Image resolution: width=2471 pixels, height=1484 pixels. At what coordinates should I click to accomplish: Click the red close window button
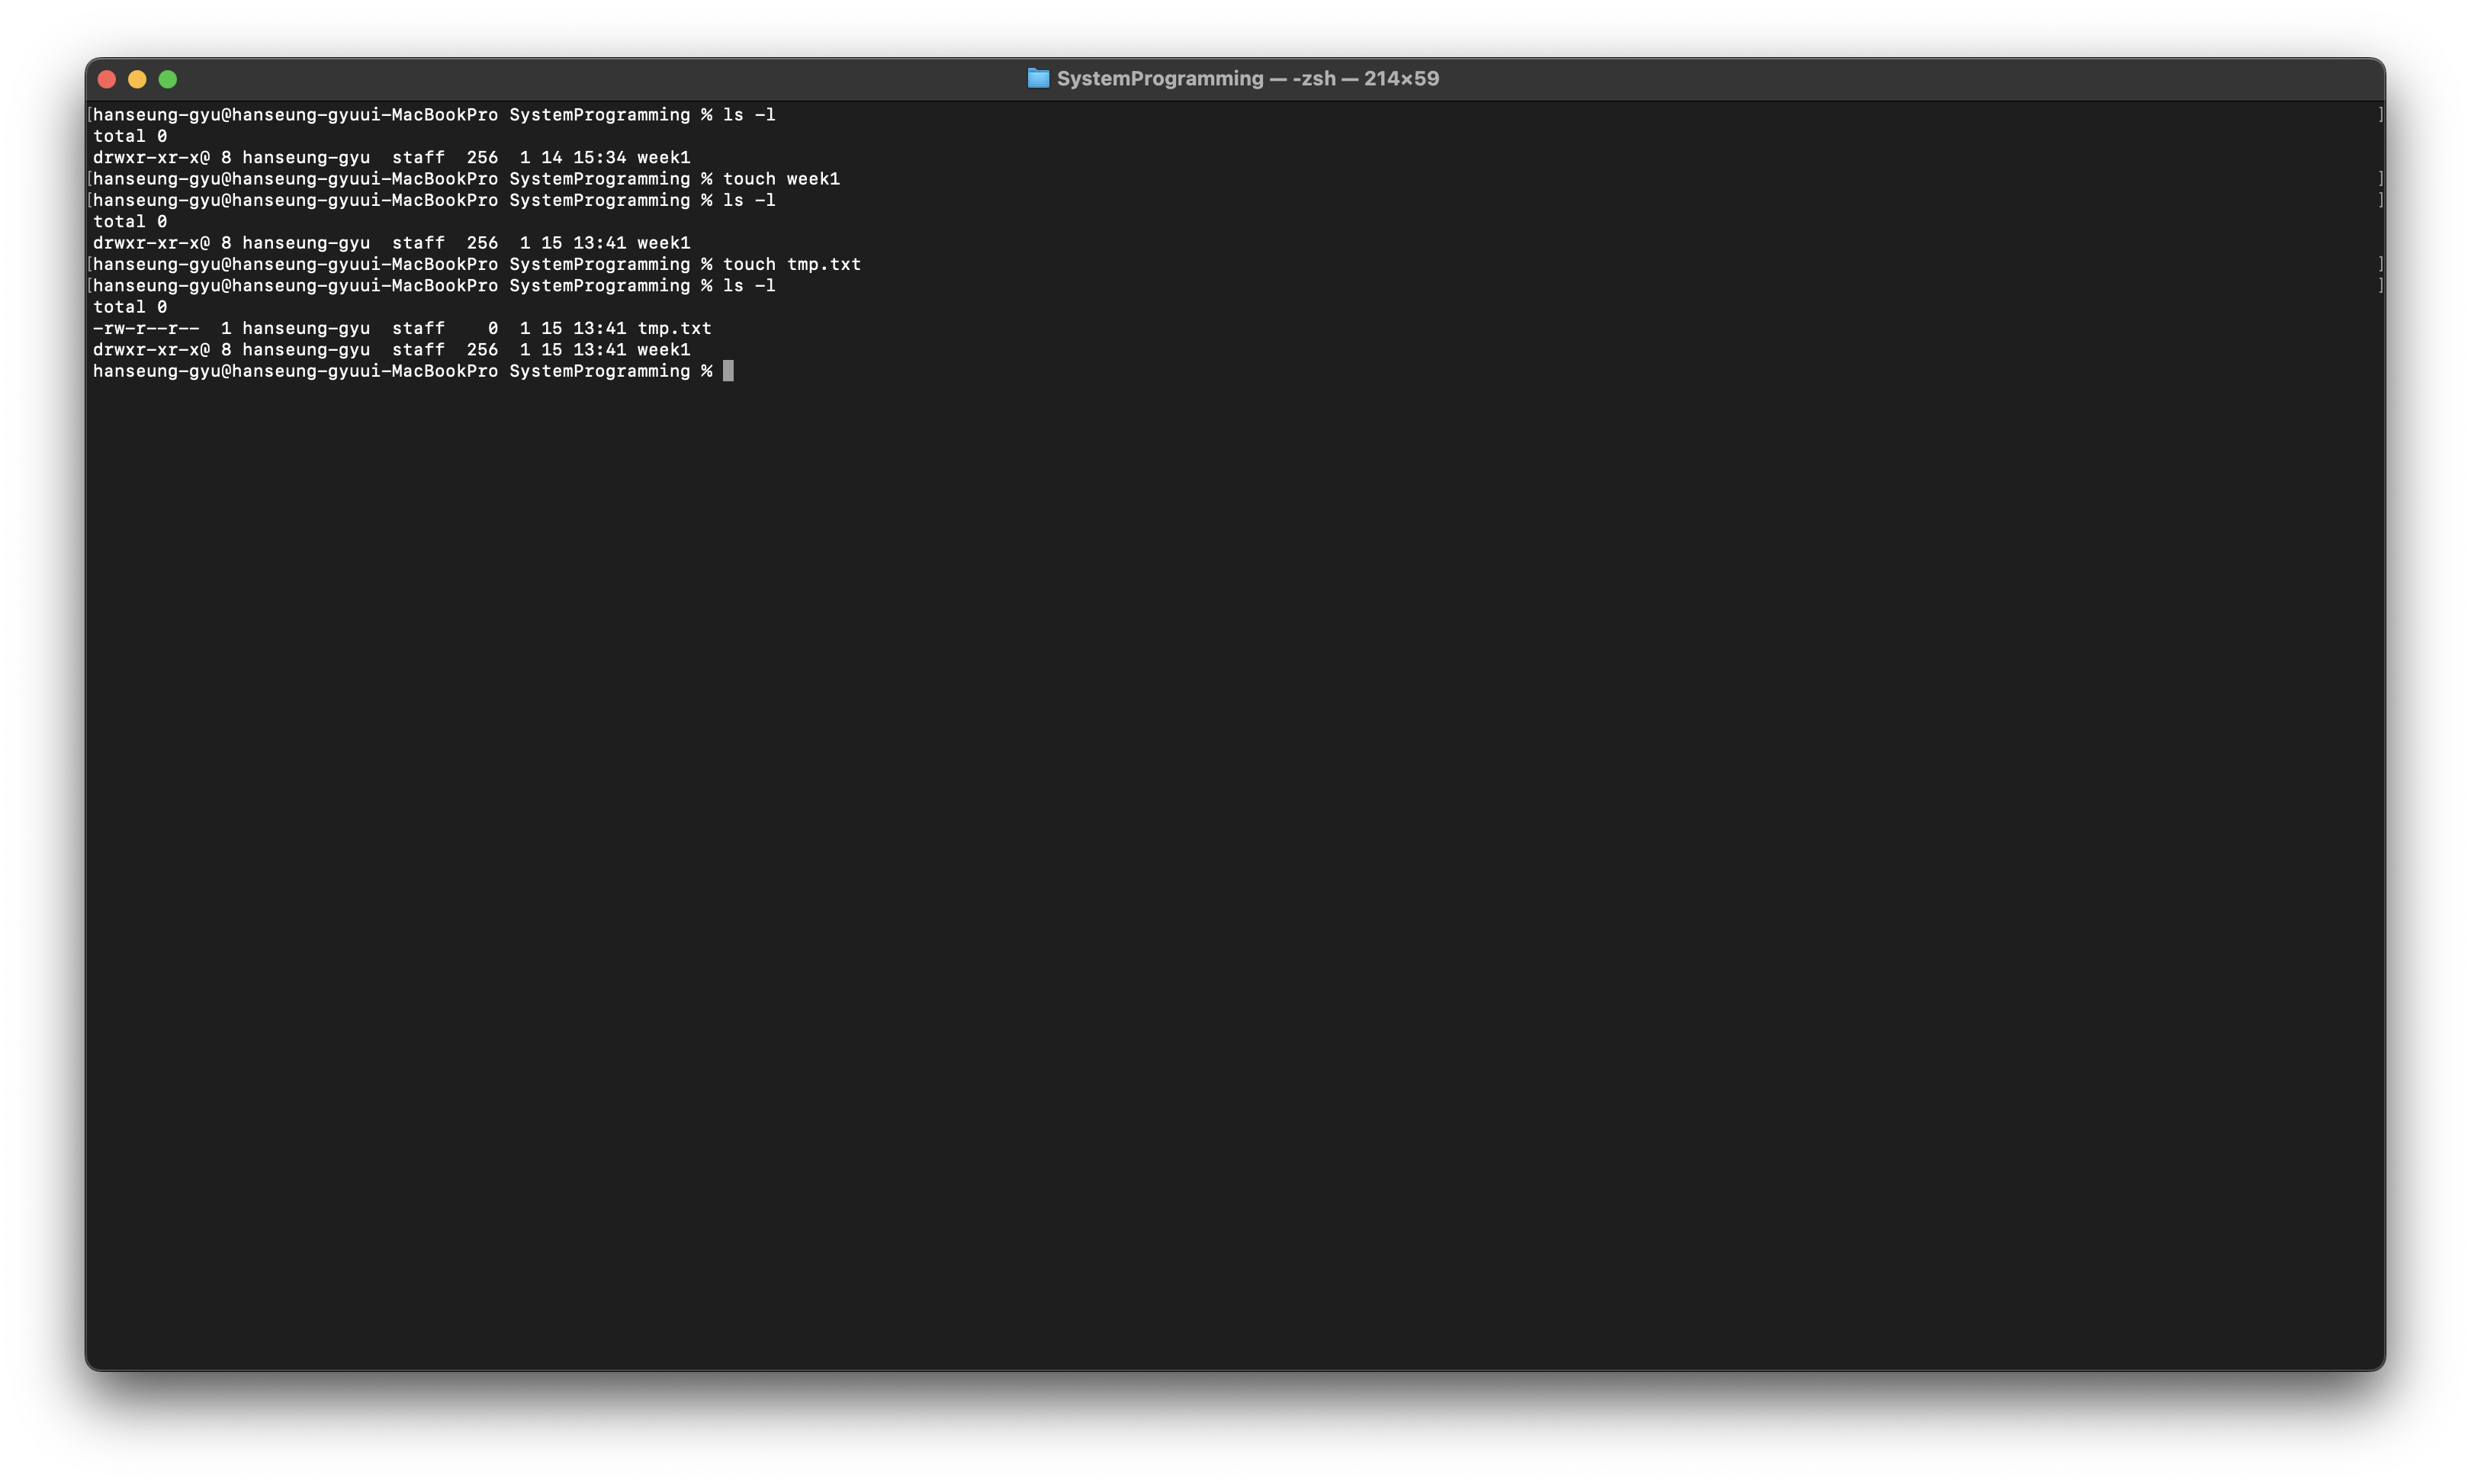pyautogui.click(x=107, y=79)
